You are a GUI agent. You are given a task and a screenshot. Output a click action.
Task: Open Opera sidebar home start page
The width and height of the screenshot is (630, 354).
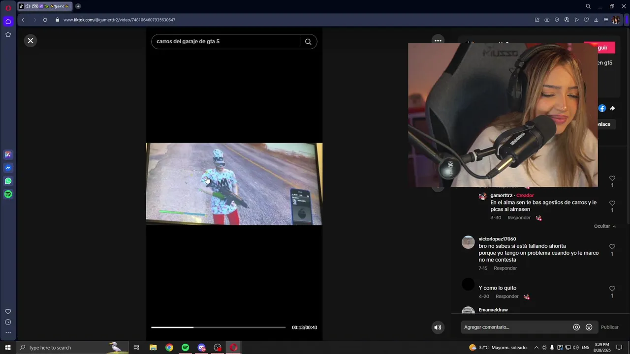click(x=8, y=21)
